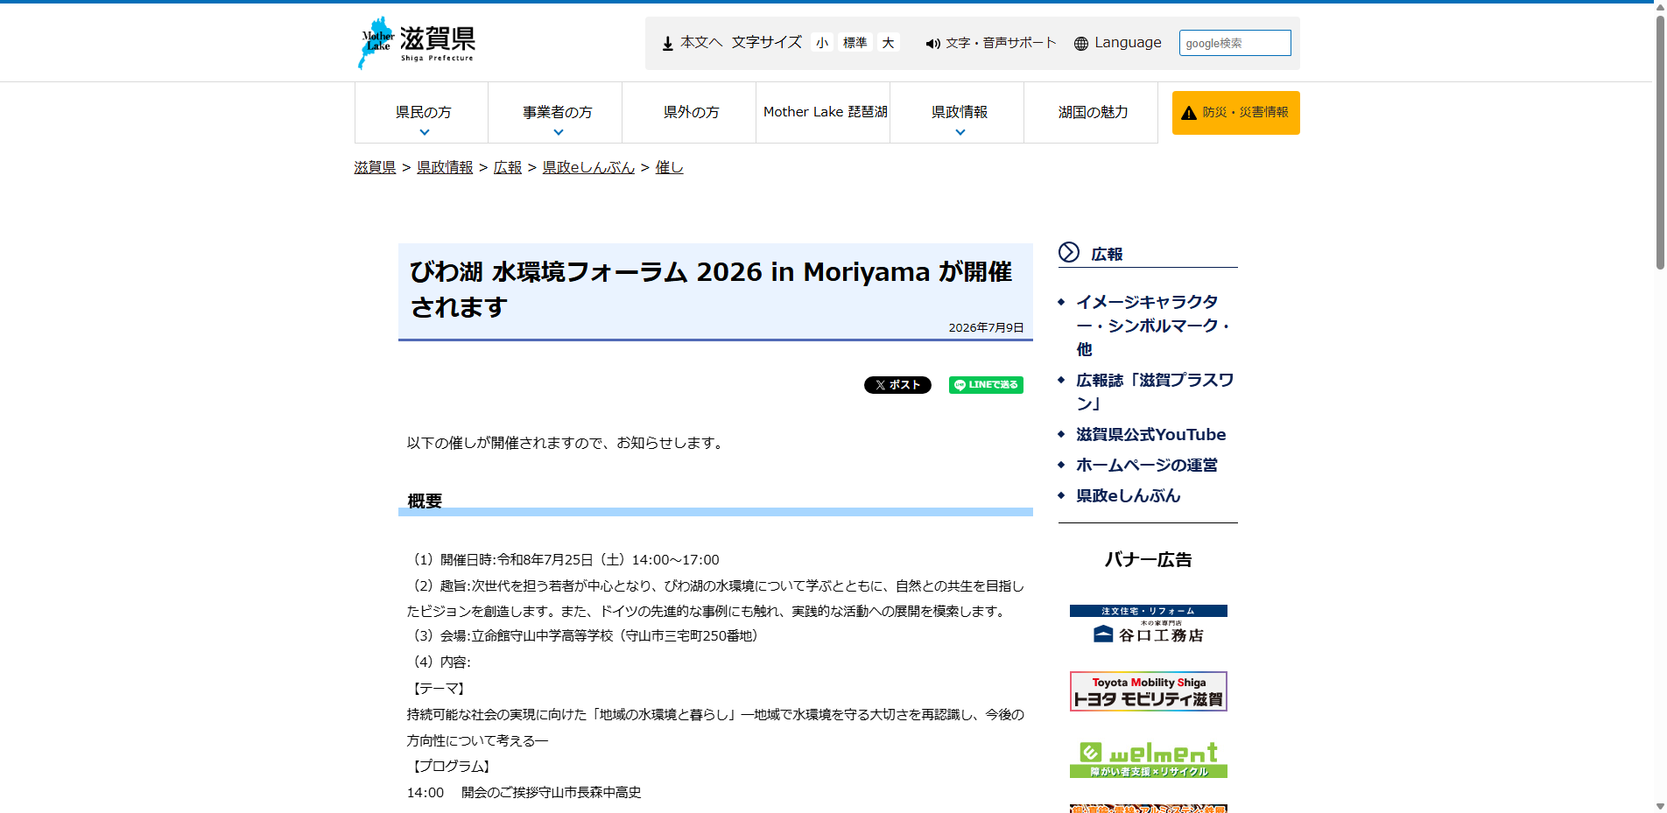Open Mother Lake 琵琶湖 navigation item
This screenshot has height=813, width=1667.
(824, 112)
